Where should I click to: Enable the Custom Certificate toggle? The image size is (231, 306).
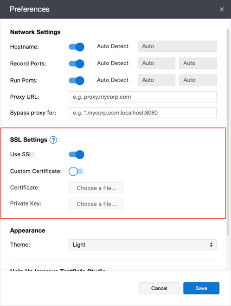(76, 172)
